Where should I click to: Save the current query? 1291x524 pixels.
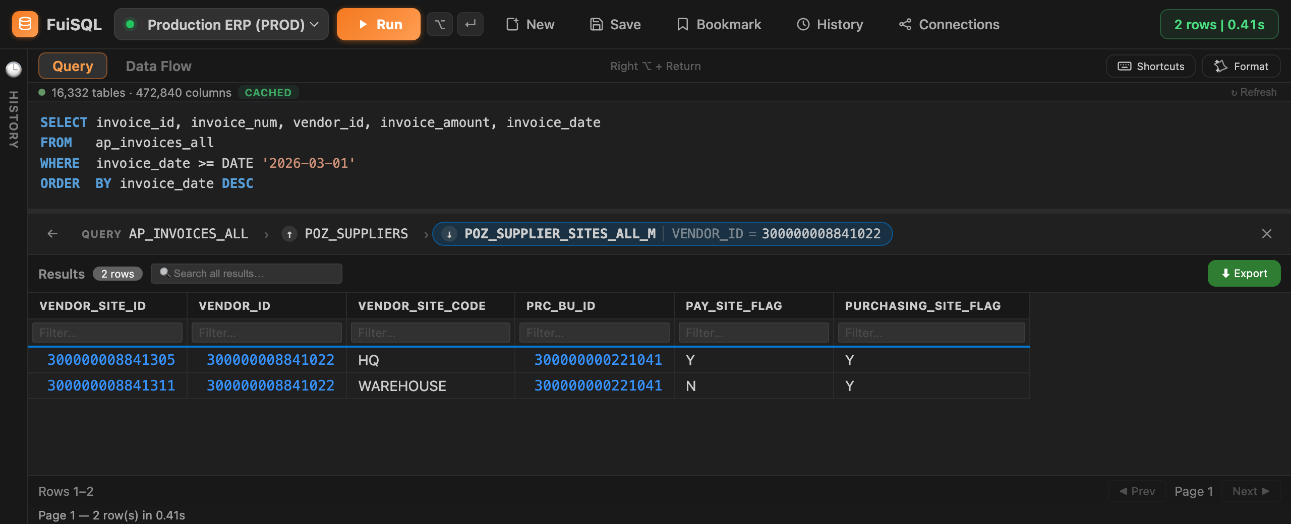615,24
